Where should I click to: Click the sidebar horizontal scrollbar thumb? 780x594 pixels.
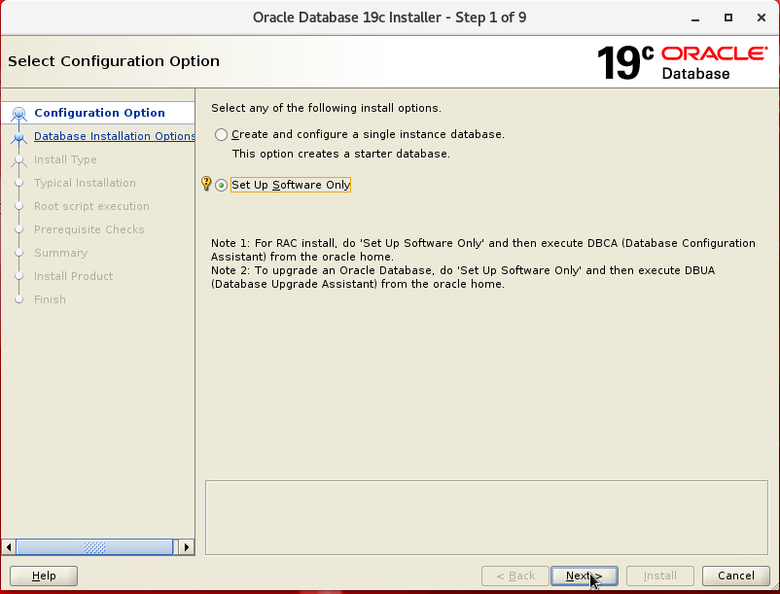click(x=94, y=546)
